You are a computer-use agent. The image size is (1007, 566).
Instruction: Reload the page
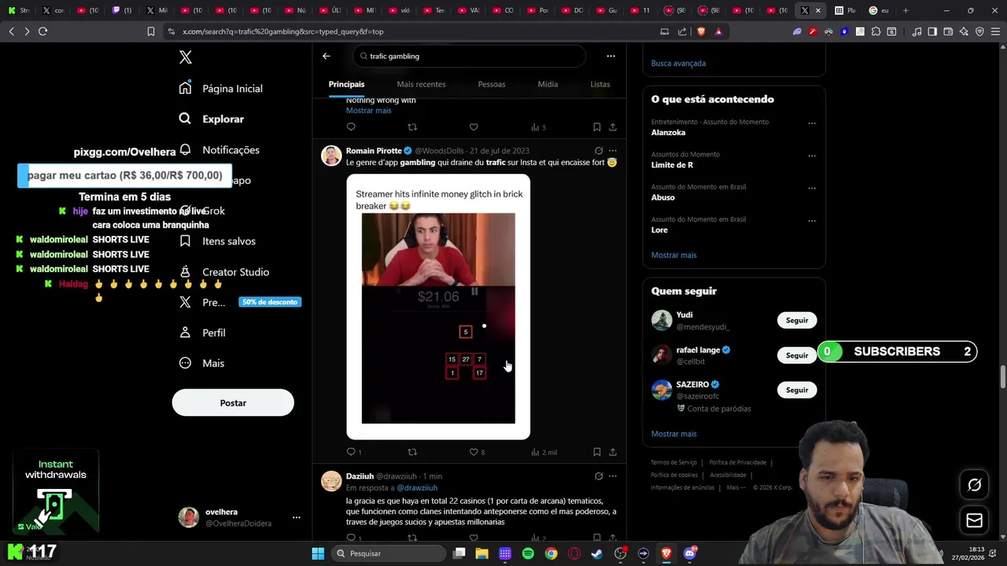click(42, 31)
